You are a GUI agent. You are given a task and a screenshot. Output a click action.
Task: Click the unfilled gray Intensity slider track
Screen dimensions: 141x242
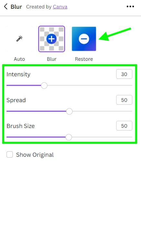pyautogui.click(x=90, y=85)
